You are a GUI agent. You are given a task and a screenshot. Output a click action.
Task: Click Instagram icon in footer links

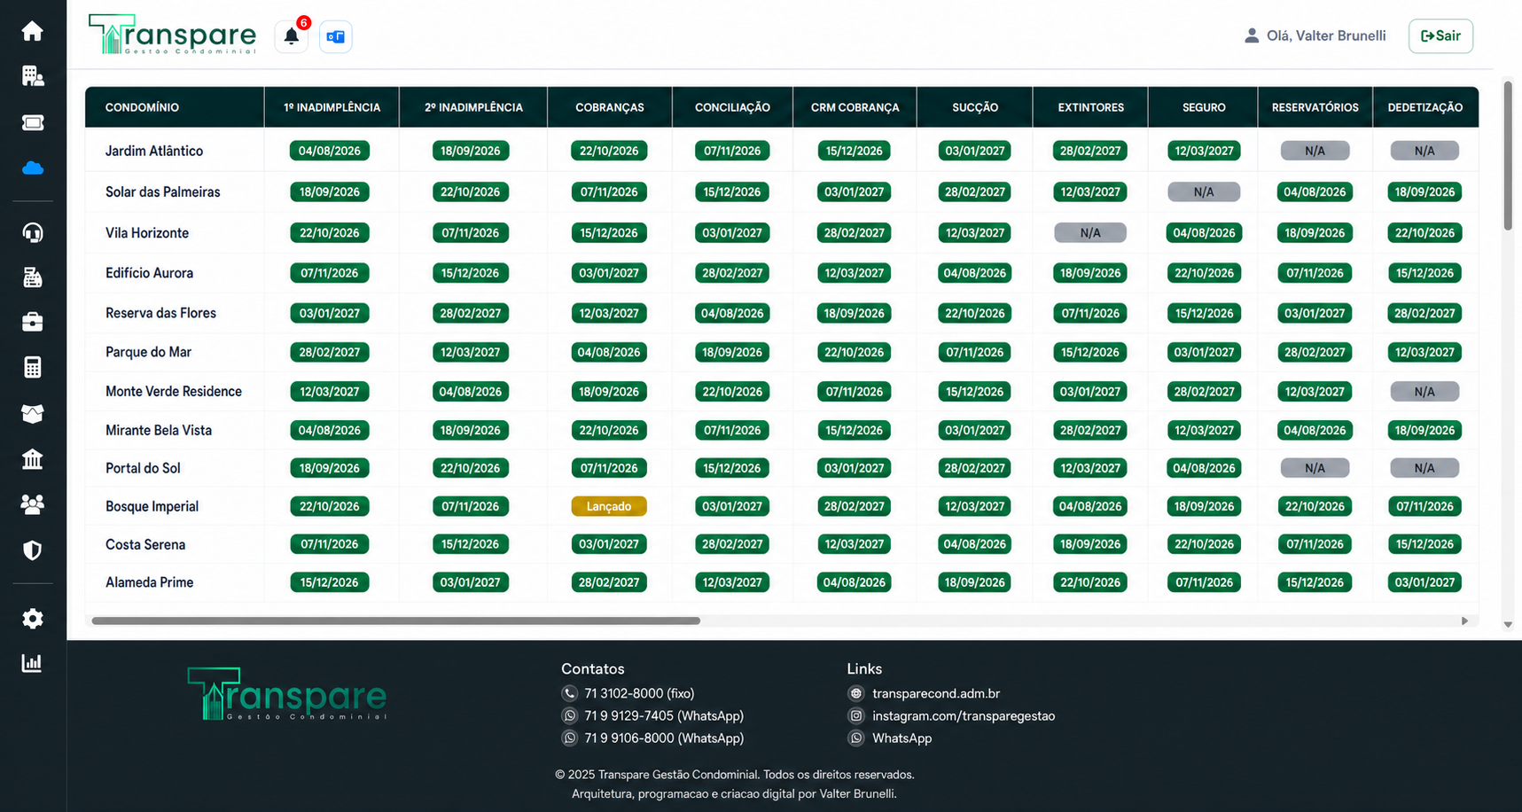[x=855, y=715]
